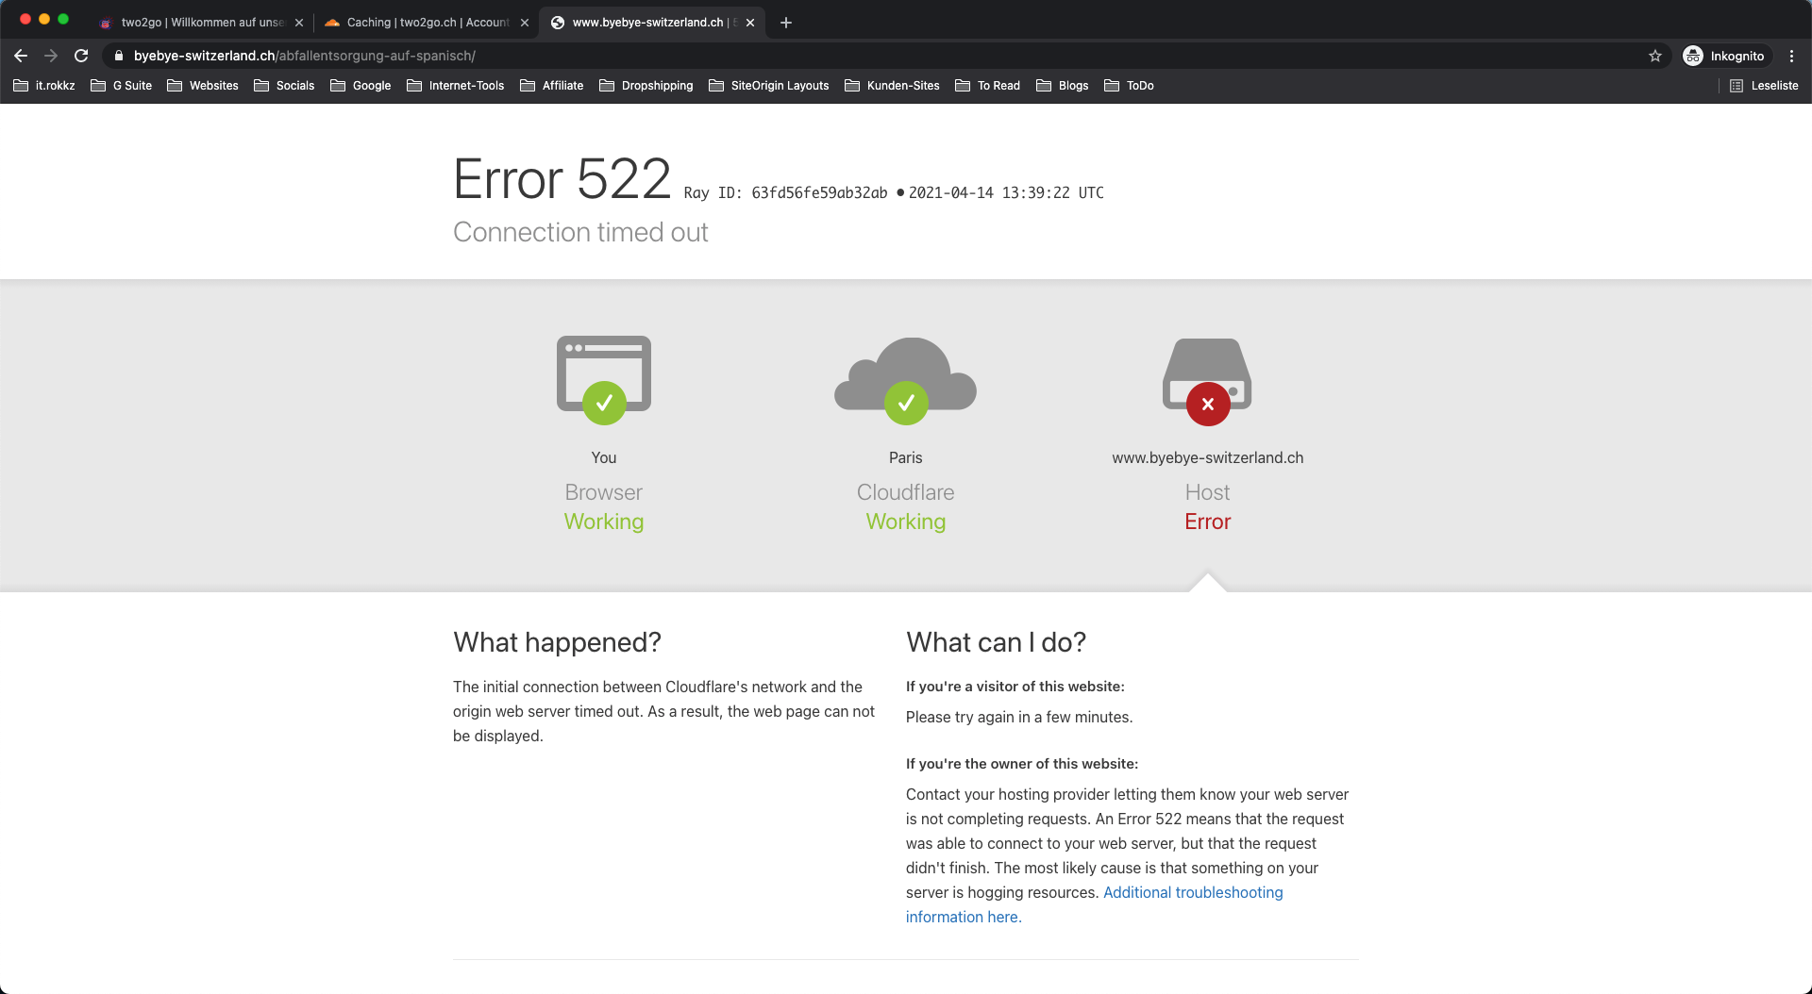Close the two2go Willkommen tab

coord(299,23)
